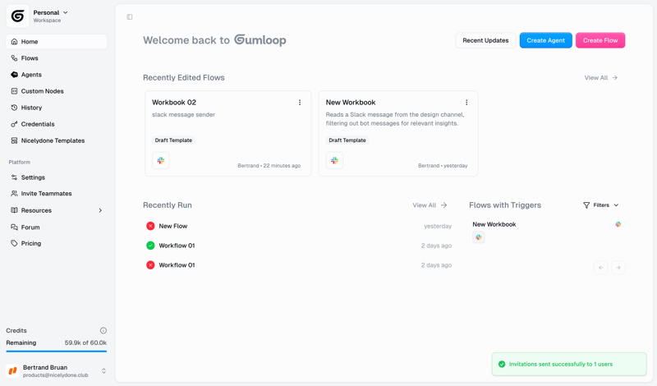Image resolution: width=657 pixels, height=386 pixels.
Task: Click the Settings sliders icon
Action: click(14, 177)
